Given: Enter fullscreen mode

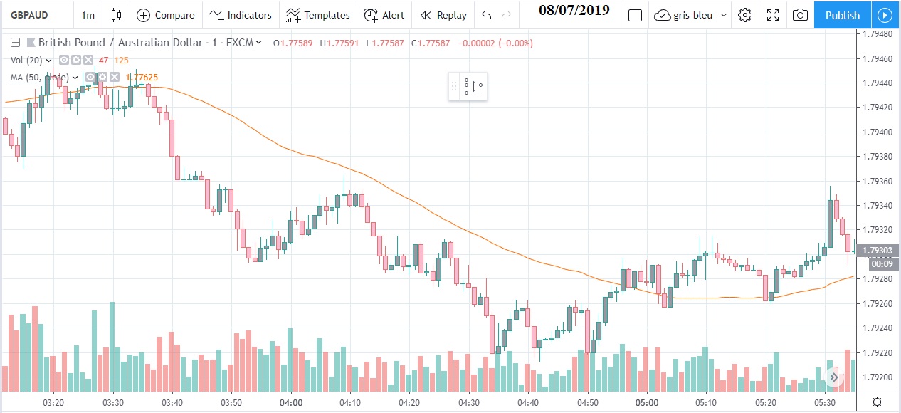Looking at the screenshot, I should 773,15.
